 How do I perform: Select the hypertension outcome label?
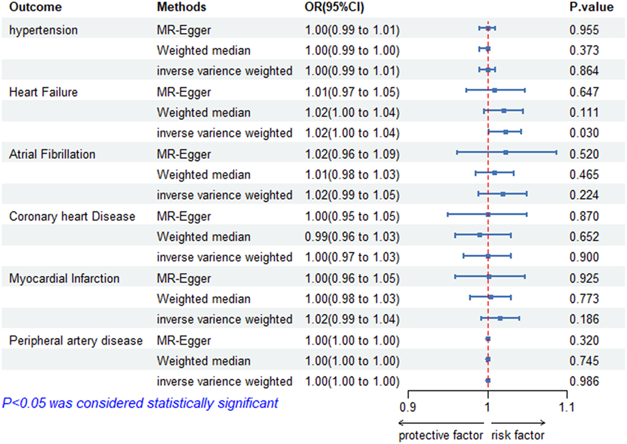pos(43,30)
